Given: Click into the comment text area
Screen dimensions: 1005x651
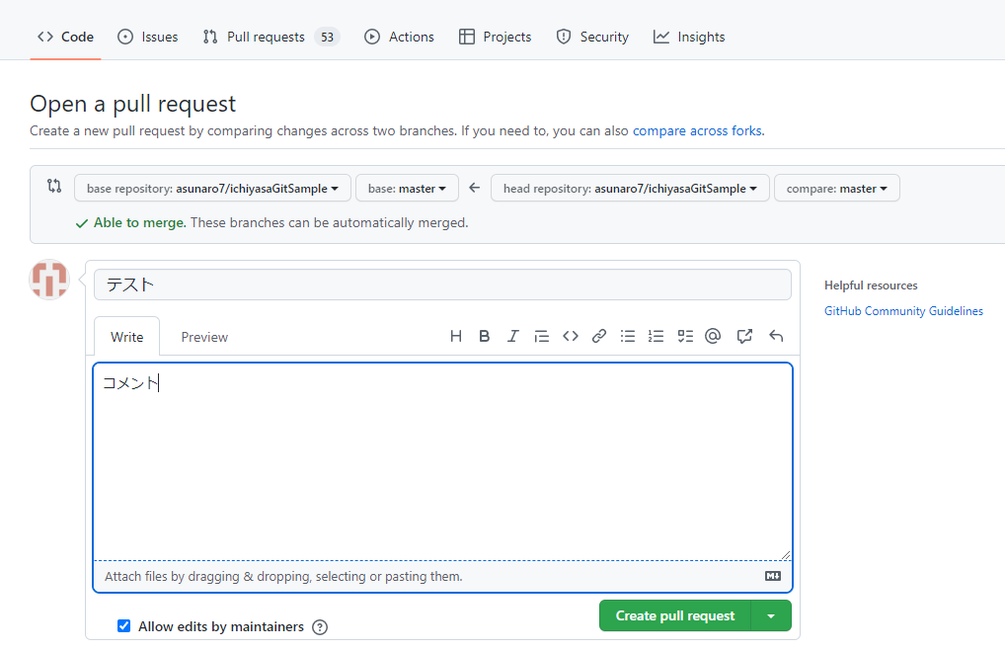Looking at the screenshot, I should click(x=442, y=461).
